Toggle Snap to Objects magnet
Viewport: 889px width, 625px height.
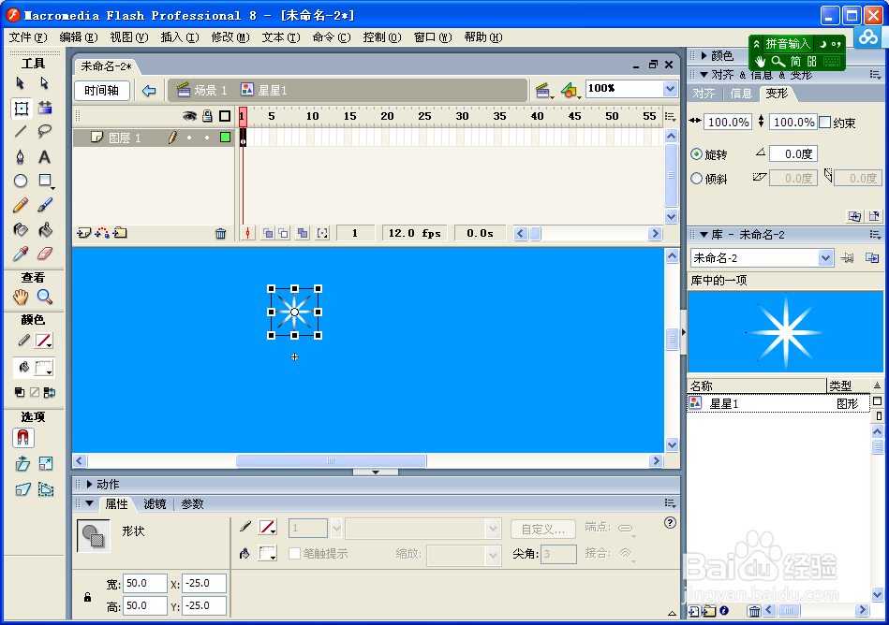point(22,438)
